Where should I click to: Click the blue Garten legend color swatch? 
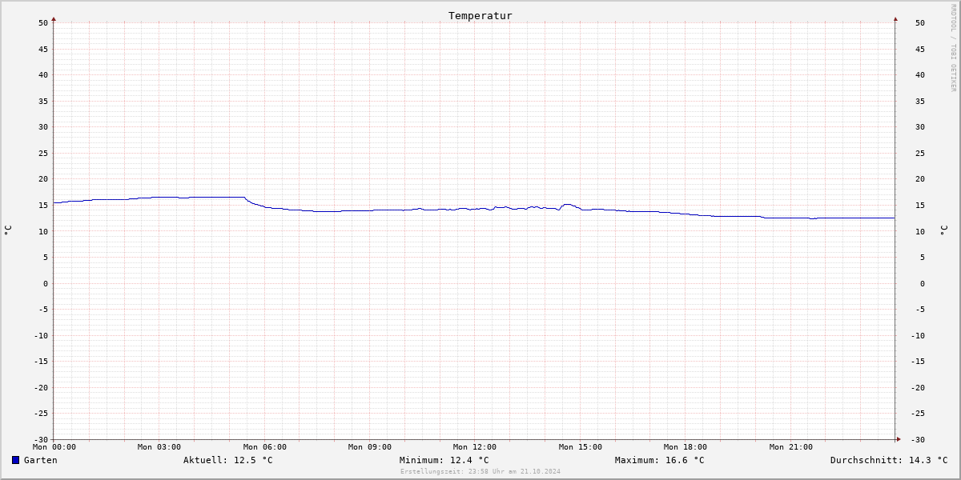[x=15, y=460]
